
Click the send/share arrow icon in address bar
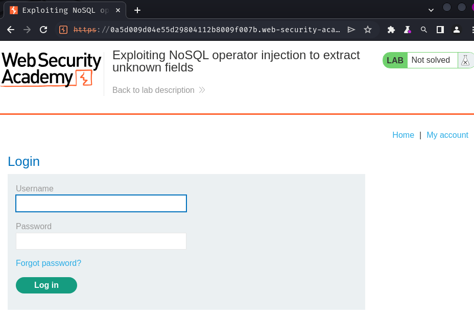(351, 30)
